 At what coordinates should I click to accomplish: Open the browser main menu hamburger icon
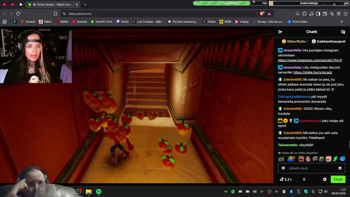coord(345,14)
